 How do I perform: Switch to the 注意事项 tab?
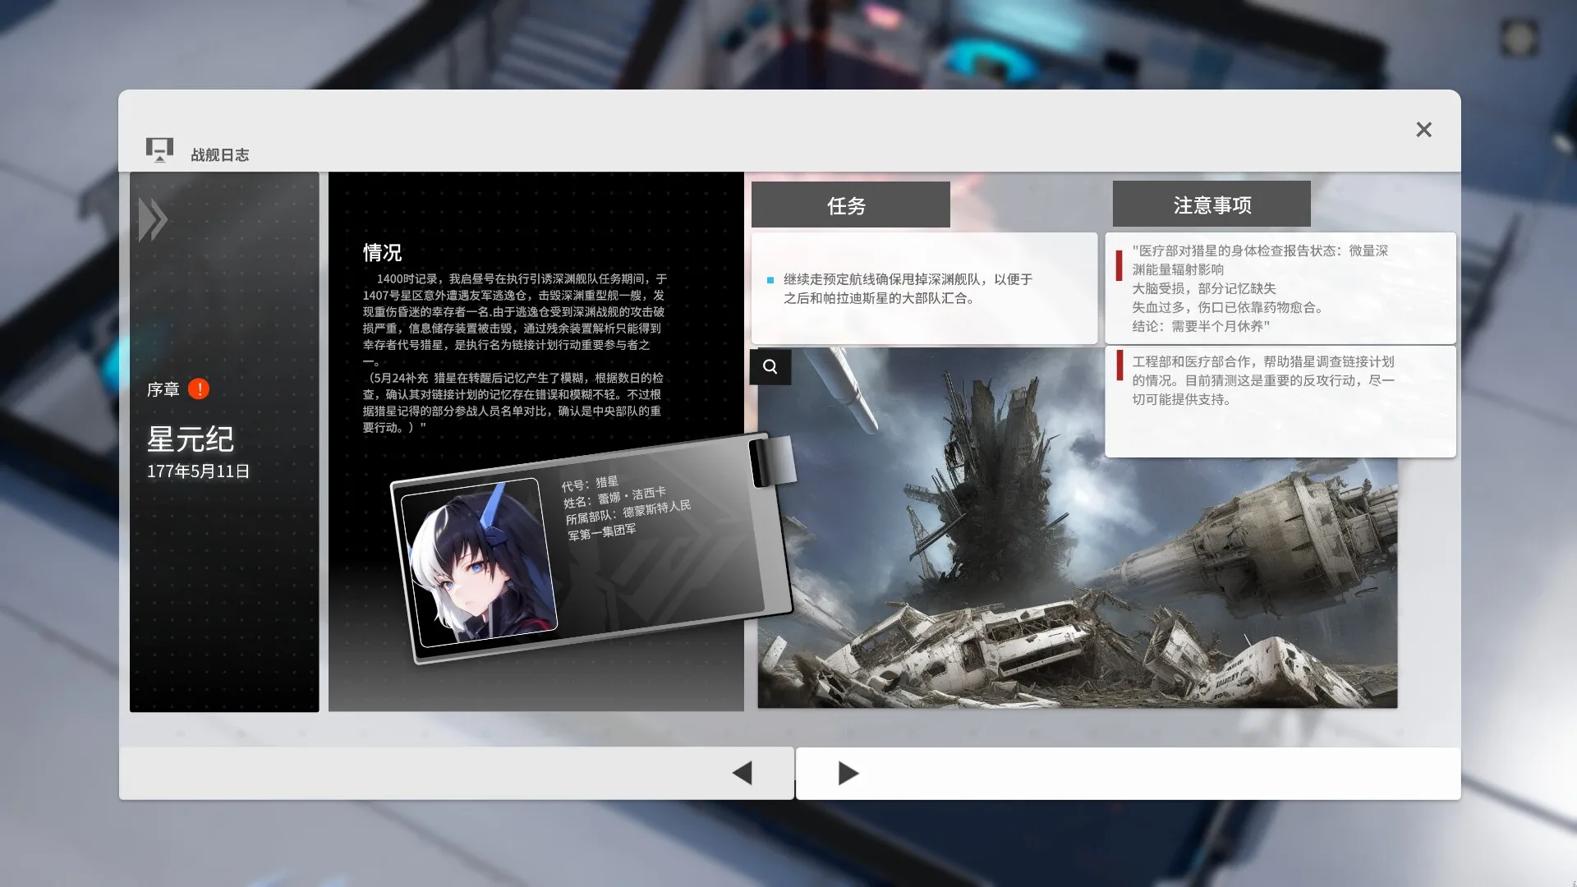pyautogui.click(x=1211, y=205)
